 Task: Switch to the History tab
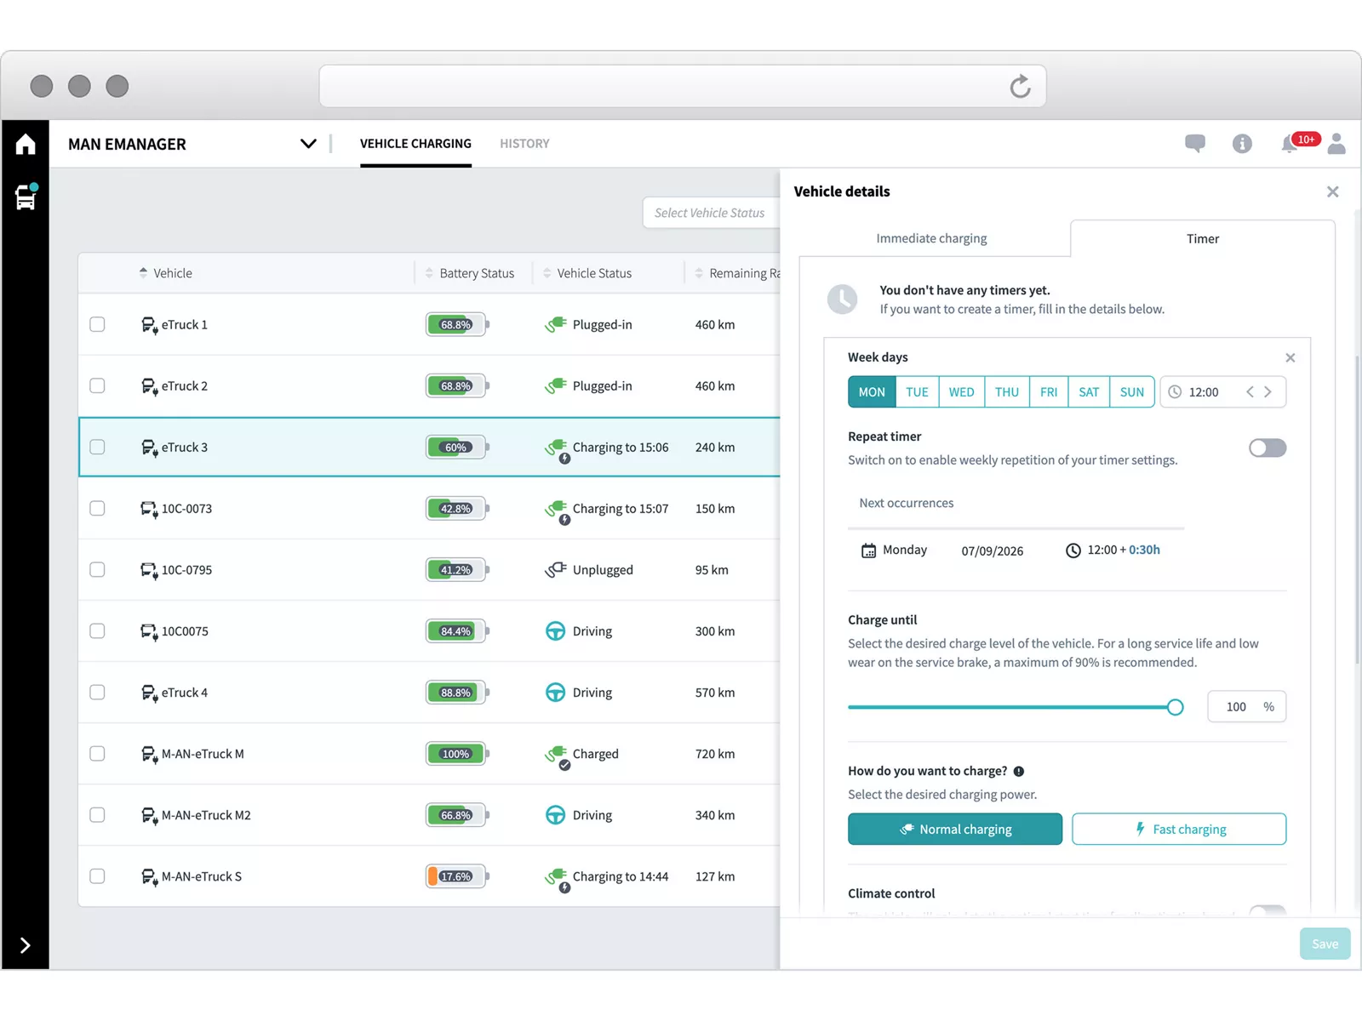click(x=524, y=144)
